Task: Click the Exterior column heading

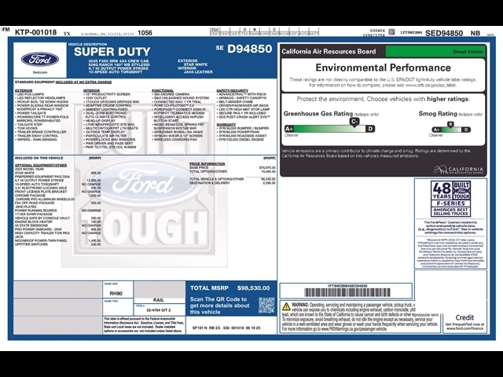Action: pyautogui.click(x=24, y=90)
